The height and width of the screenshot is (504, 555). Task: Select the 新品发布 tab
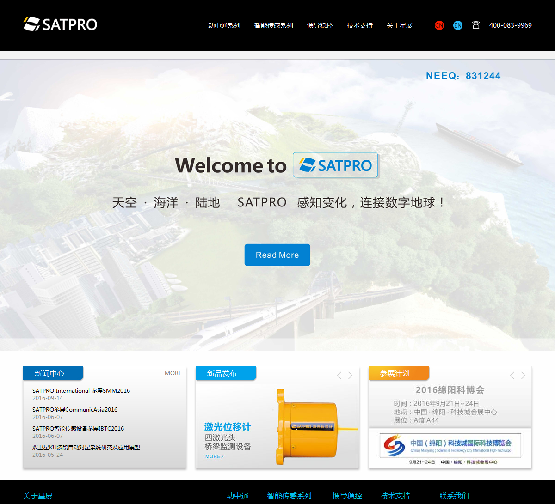[226, 373]
